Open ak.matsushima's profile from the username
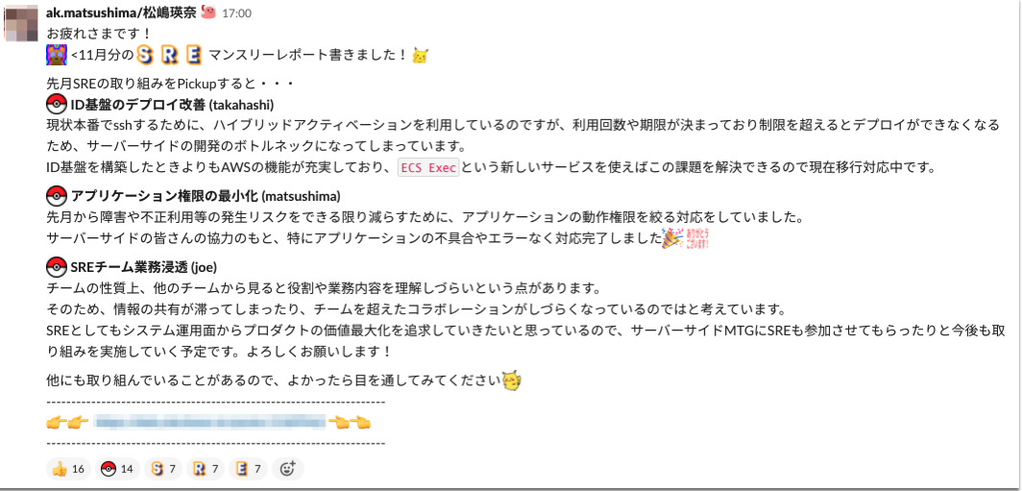 click(x=122, y=12)
